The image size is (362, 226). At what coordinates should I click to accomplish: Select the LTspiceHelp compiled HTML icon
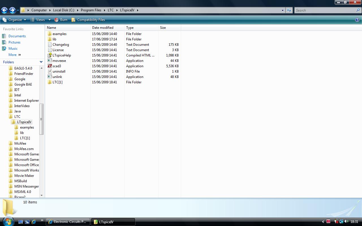coord(50,55)
